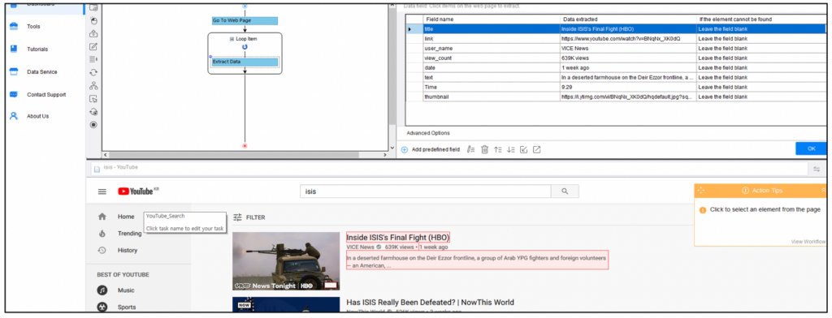Click the move field down icon
The height and width of the screenshot is (318, 832).
(511, 150)
